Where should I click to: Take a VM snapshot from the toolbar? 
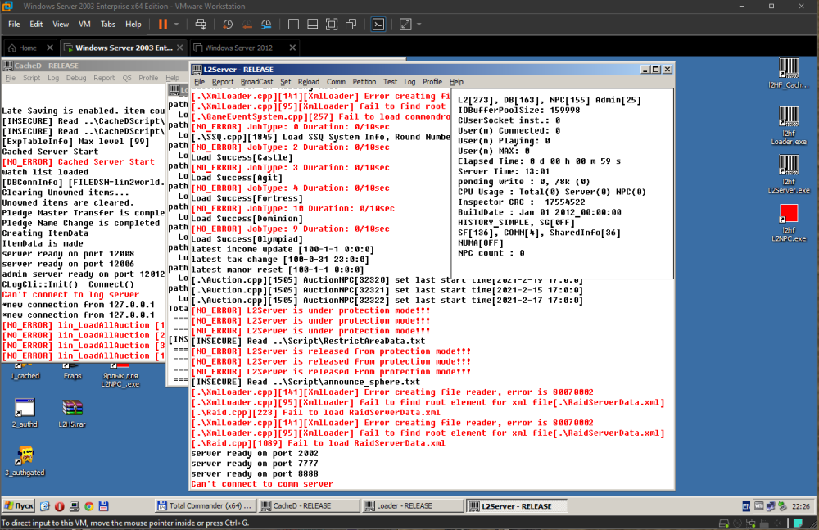tap(229, 25)
